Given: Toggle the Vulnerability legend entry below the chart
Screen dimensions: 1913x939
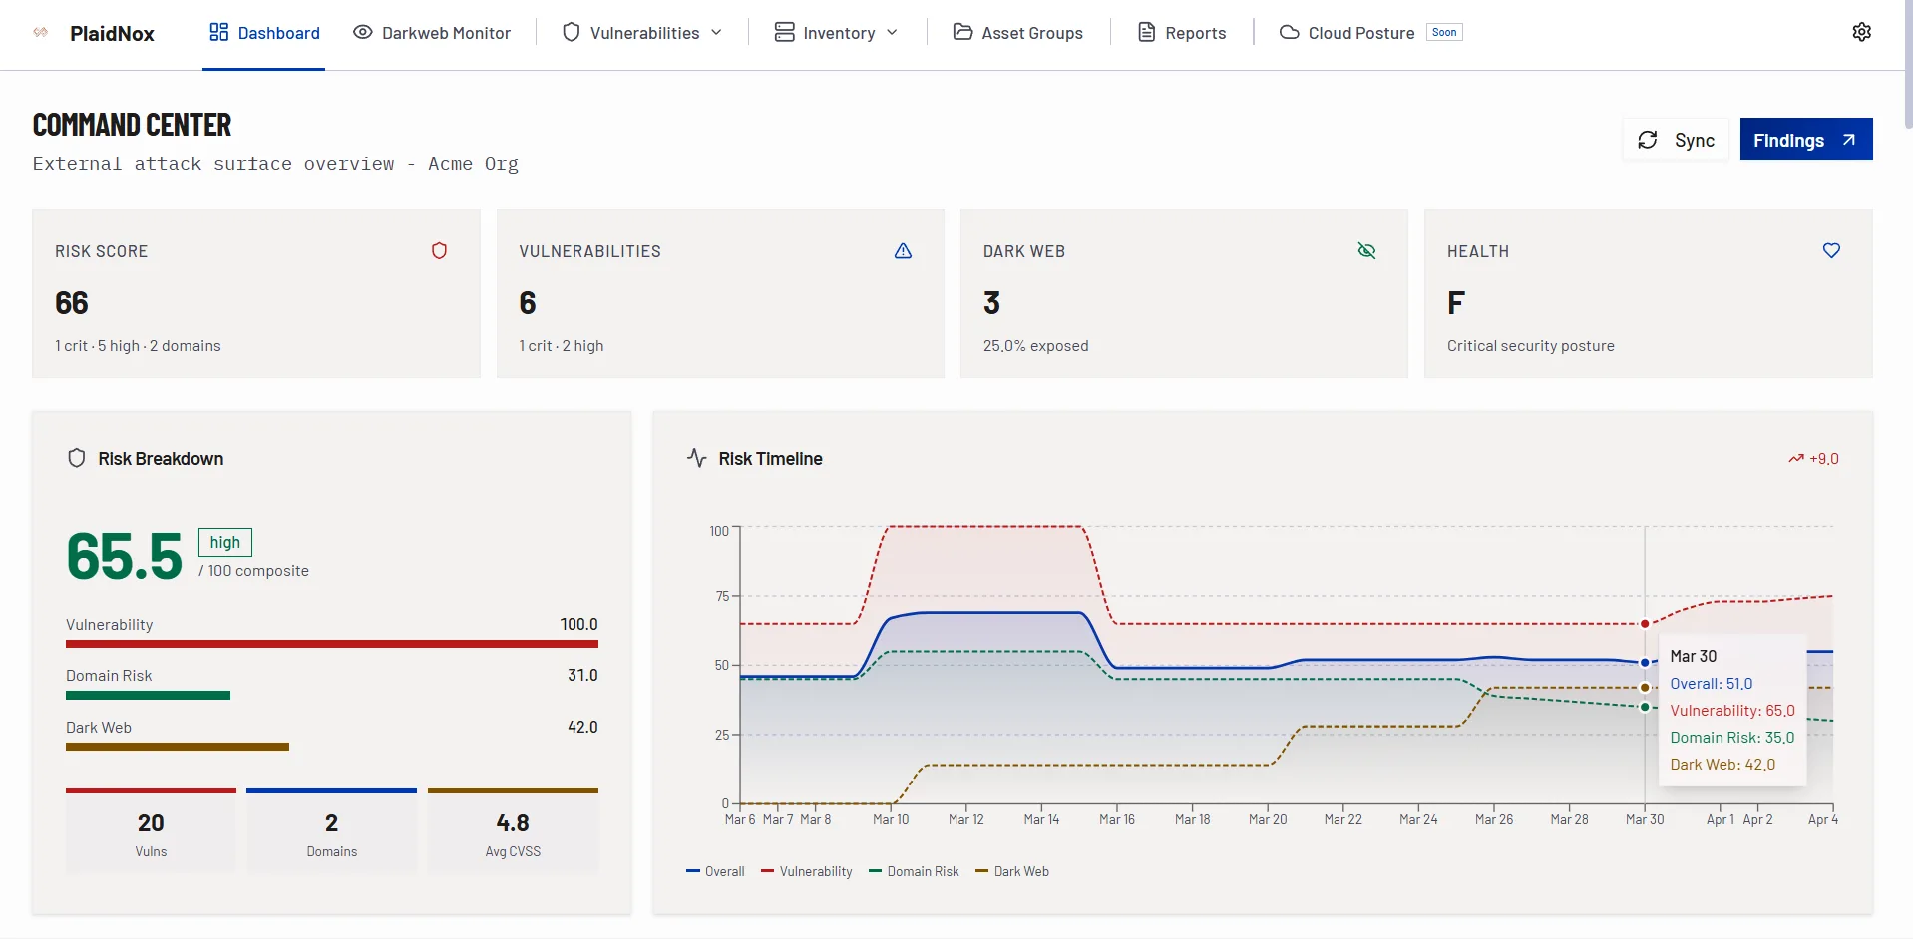Looking at the screenshot, I should (806, 870).
